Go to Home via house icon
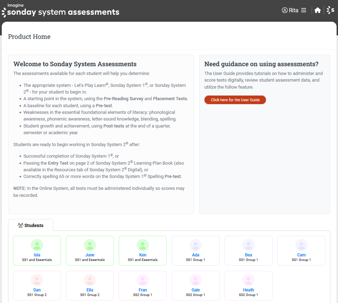The height and width of the screenshot is (303, 338). point(317,11)
